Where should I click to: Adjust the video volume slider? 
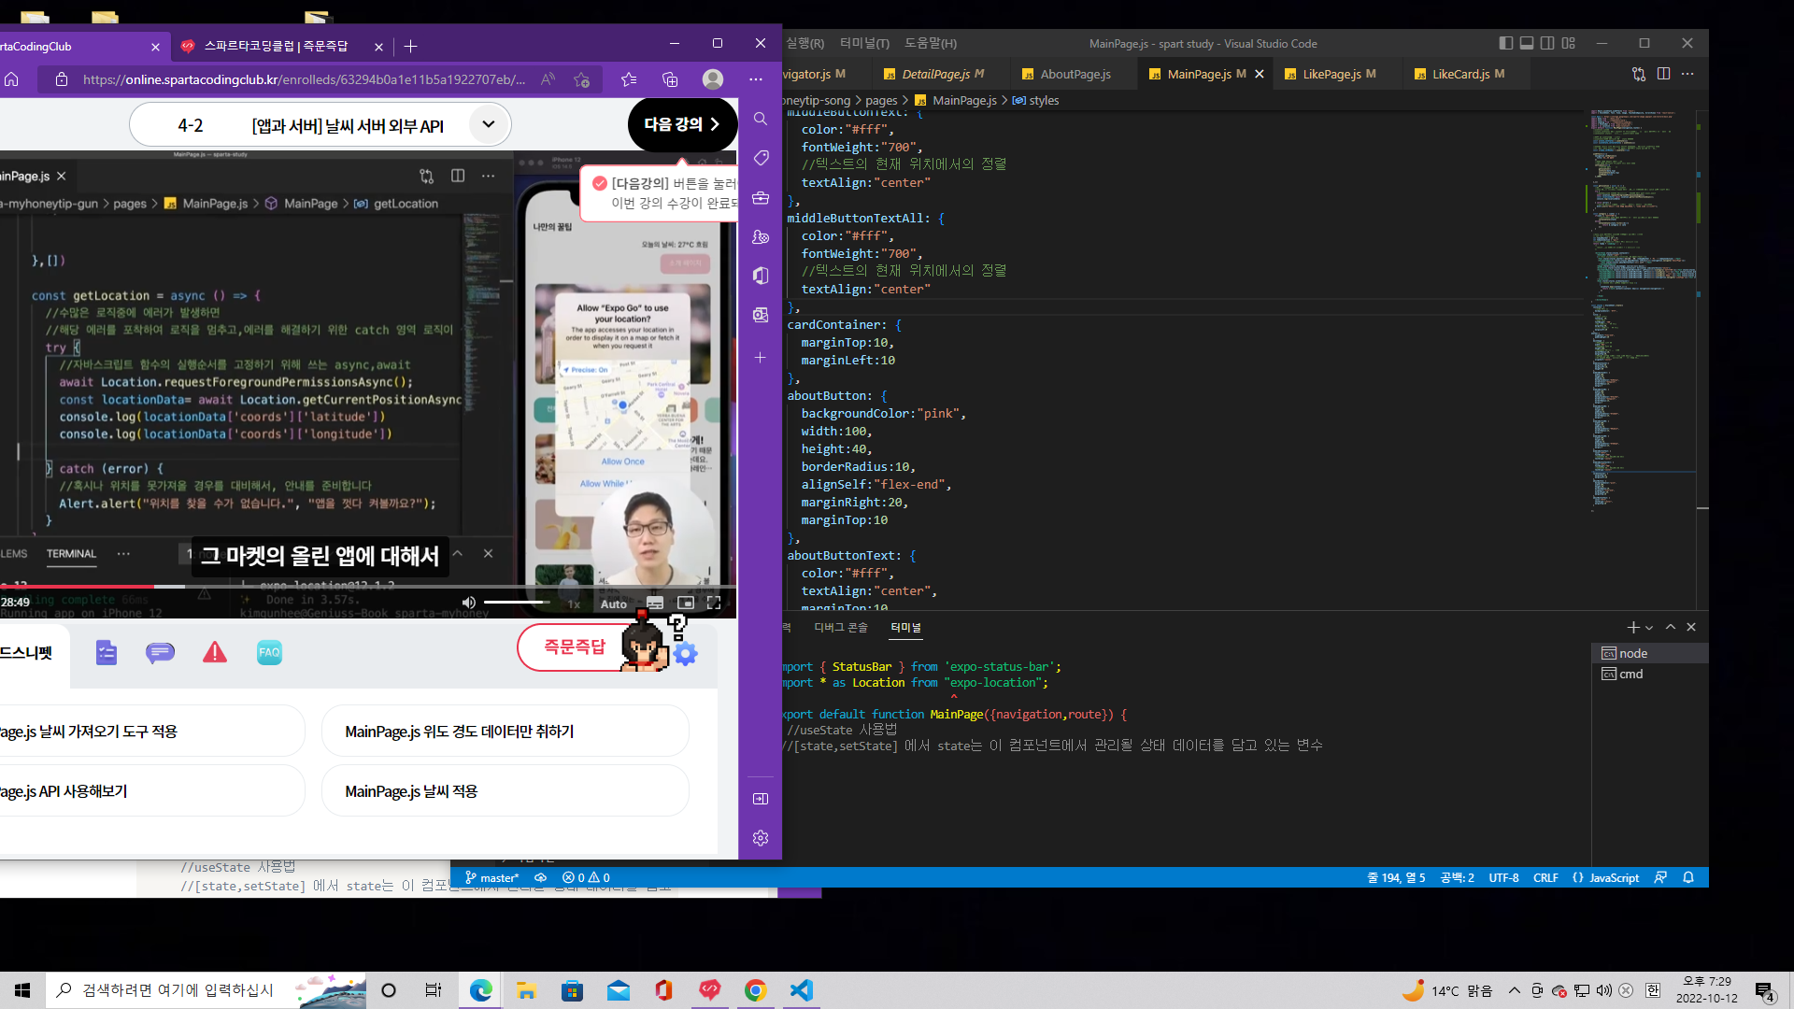click(x=517, y=603)
